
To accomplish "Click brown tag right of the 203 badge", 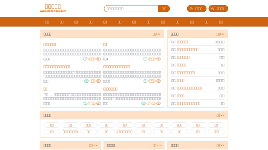I will pos(159,104).
